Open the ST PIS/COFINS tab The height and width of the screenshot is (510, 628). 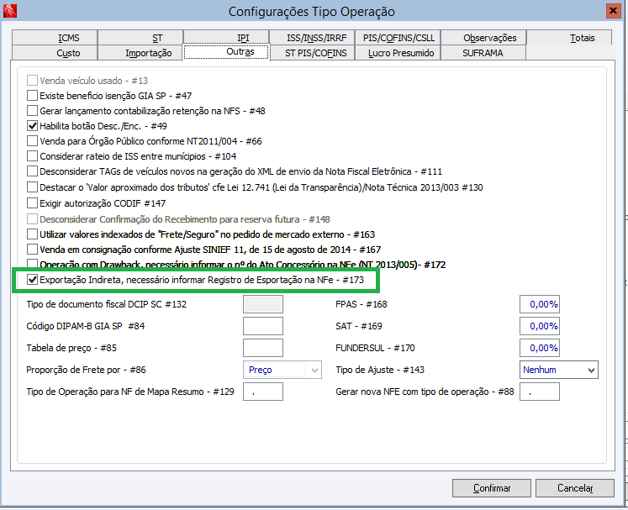(x=312, y=53)
